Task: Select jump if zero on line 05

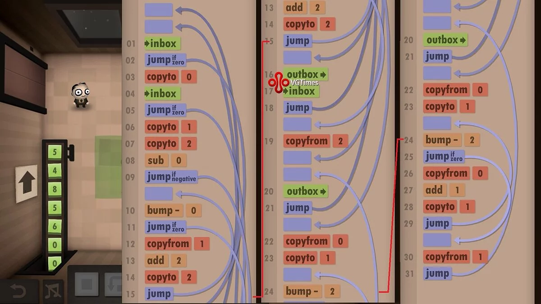Action: pyautogui.click(x=165, y=109)
